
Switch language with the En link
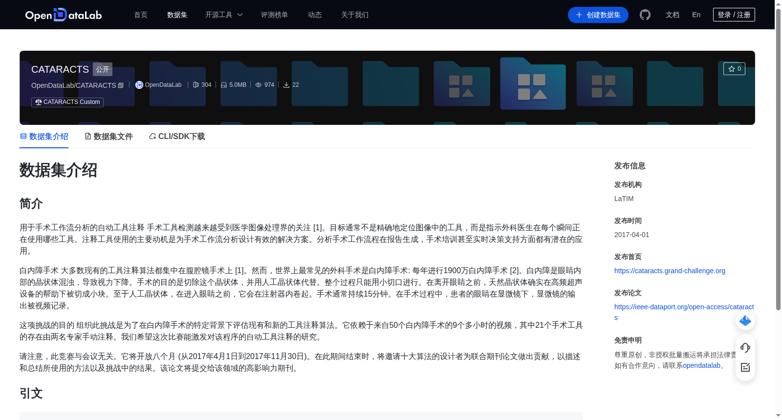[x=696, y=15]
